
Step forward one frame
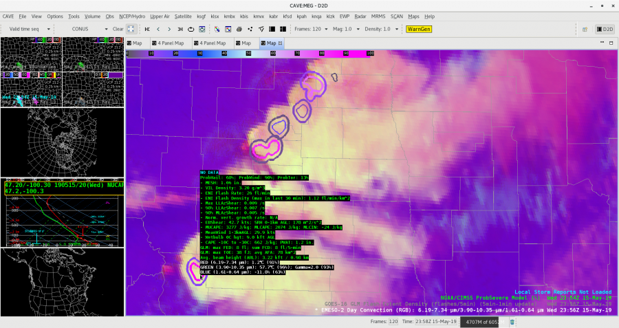[170, 30]
